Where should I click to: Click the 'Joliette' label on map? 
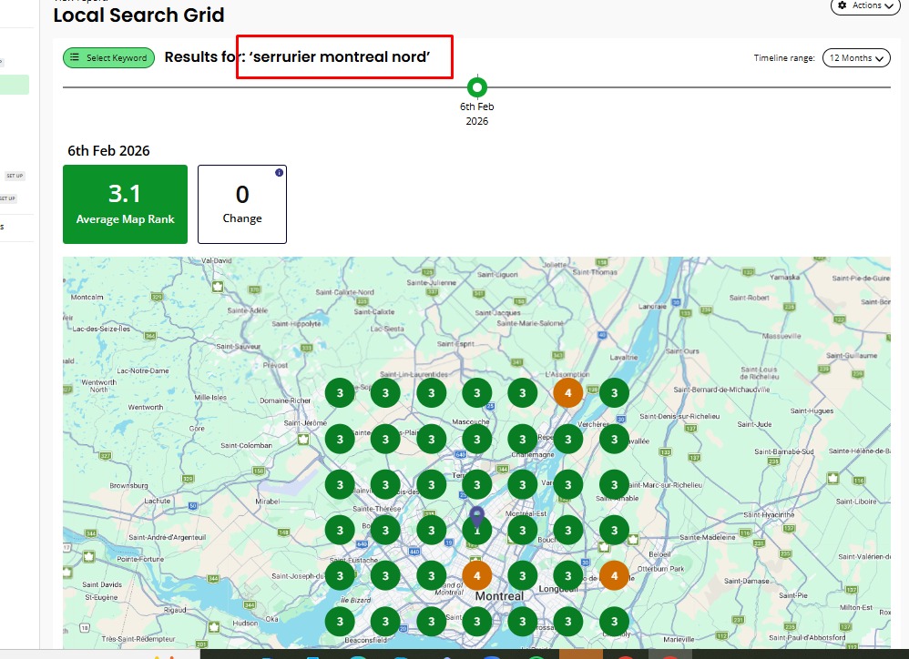[x=554, y=265]
